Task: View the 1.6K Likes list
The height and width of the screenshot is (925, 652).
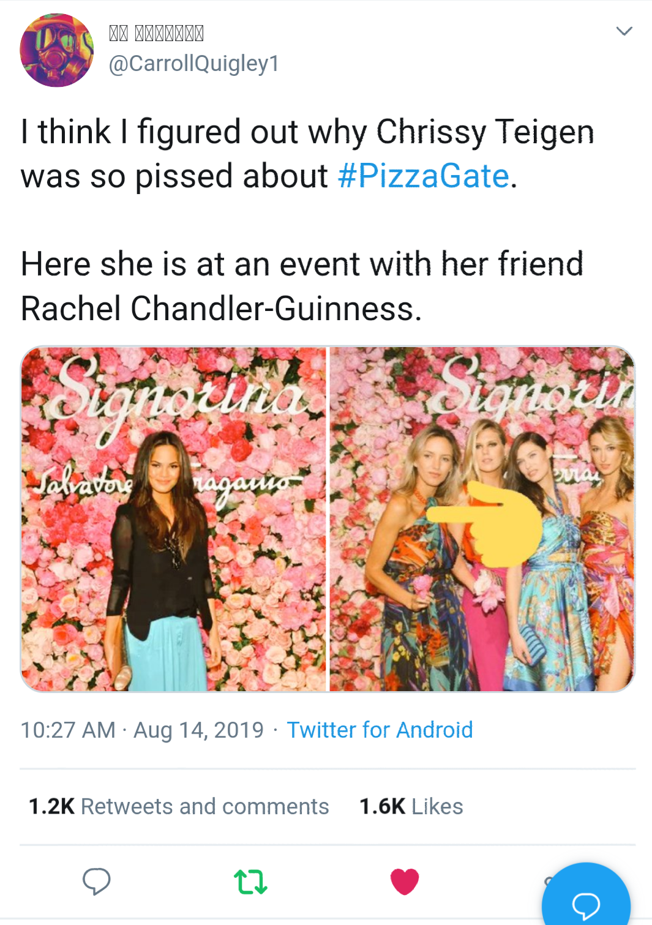Action: [411, 806]
